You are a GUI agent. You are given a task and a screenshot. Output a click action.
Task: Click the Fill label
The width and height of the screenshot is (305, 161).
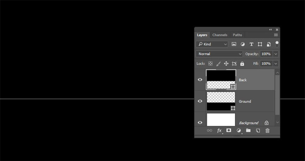[x=256, y=64]
